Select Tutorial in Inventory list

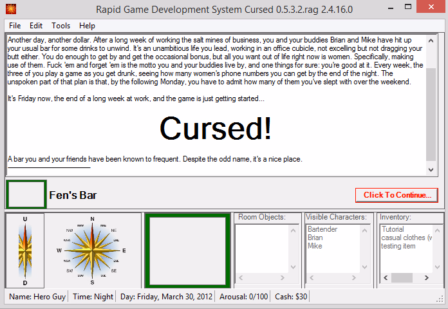click(393, 229)
